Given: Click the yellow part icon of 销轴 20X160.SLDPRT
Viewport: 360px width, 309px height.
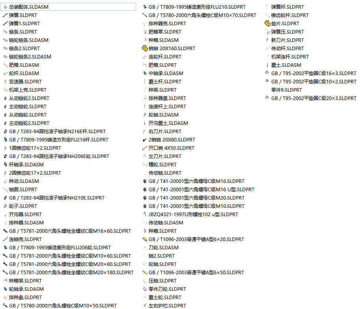Looking at the screenshot, I should 145,48.
